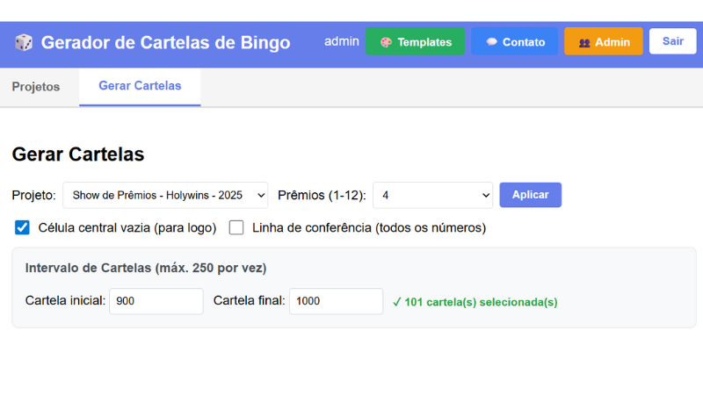Uncheck Célula central vazia checkbox
This screenshot has height=395, width=703.
point(22,227)
